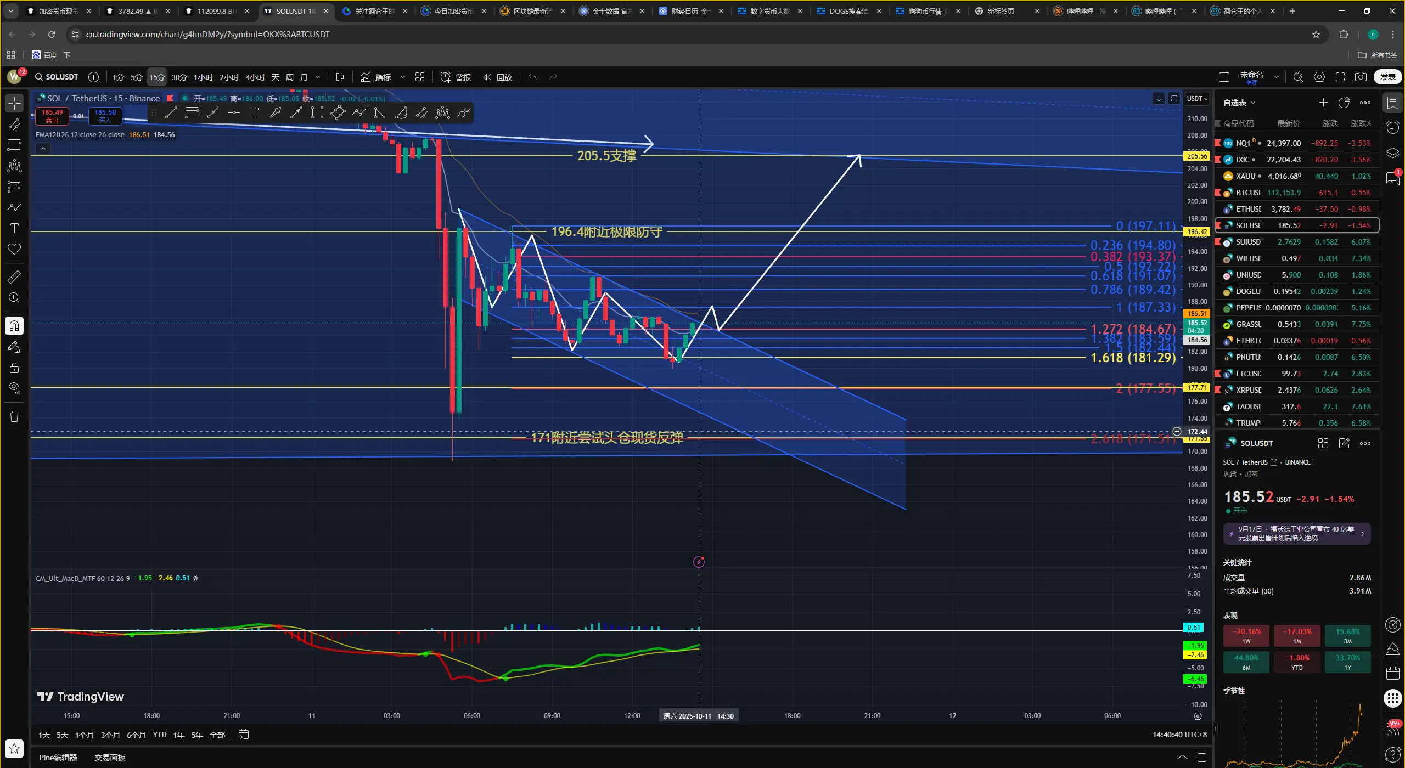Click the 185.50 买入 buy button
This screenshot has height=768, width=1405.
105,115
